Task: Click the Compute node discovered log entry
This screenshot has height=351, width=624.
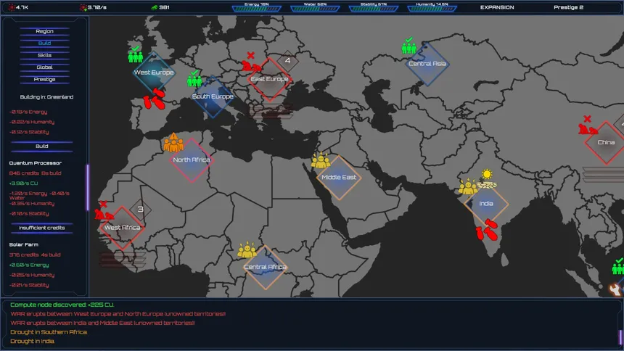Action: tap(62, 305)
